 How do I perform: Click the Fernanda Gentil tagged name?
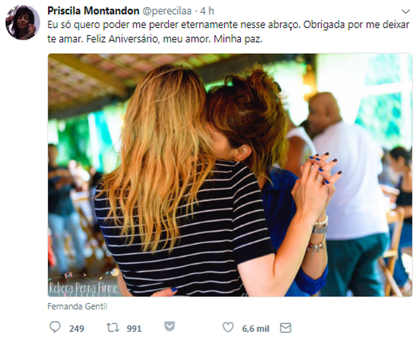(x=77, y=306)
